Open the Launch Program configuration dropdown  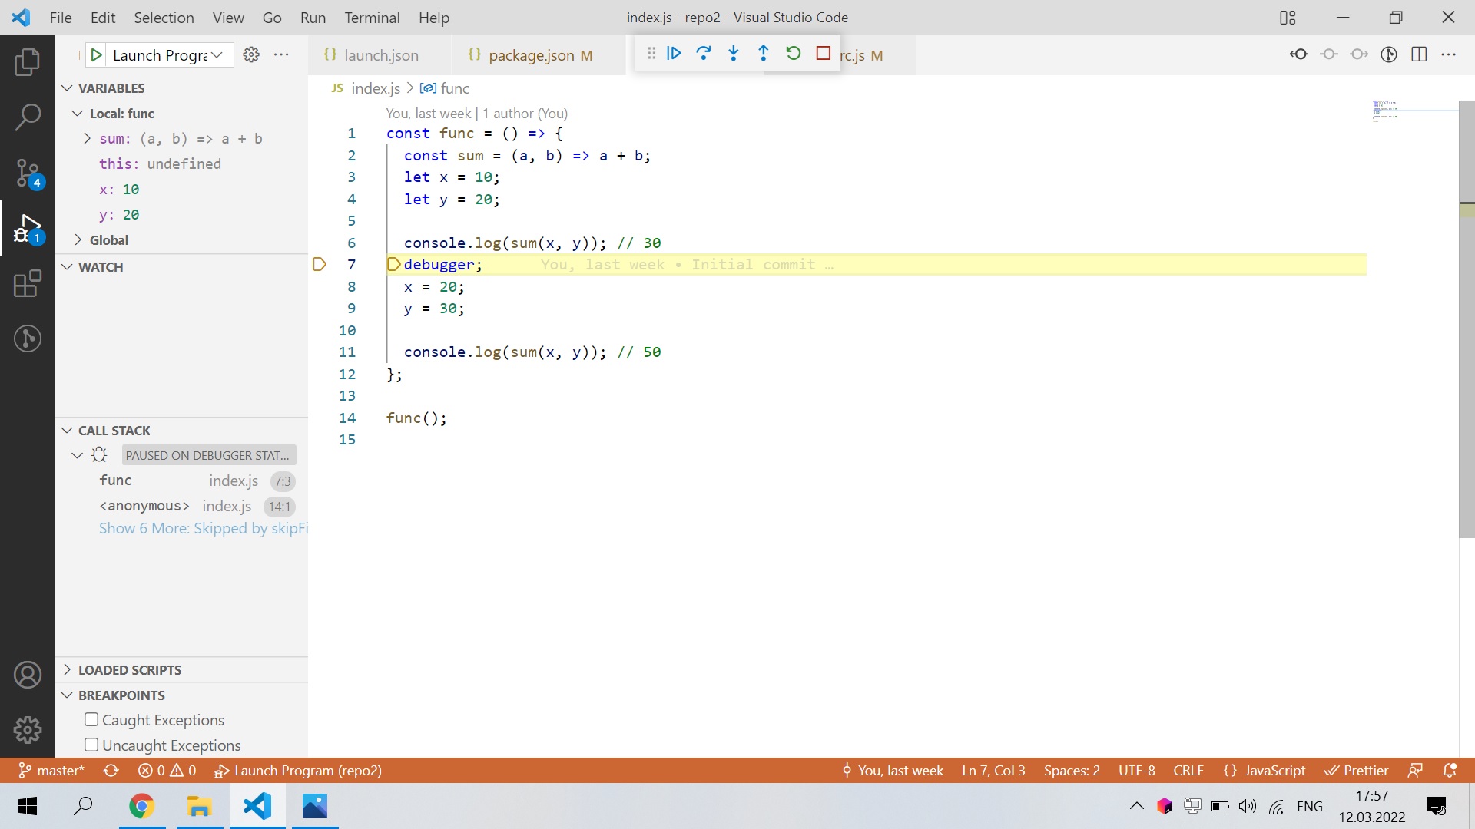tap(169, 54)
